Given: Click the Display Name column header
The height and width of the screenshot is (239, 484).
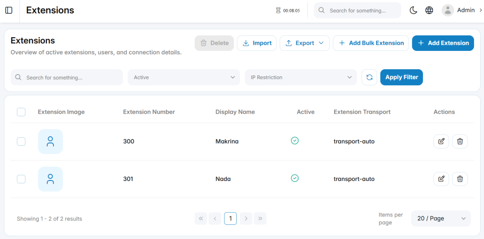Looking at the screenshot, I should [235, 112].
